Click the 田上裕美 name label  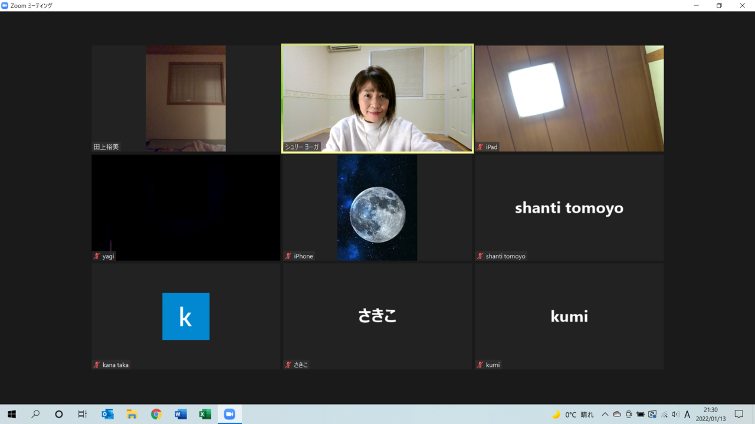[x=106, y=147]
